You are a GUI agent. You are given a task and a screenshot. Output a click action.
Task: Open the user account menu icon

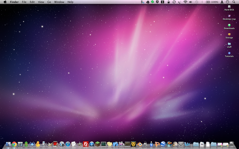pos(222,2)
